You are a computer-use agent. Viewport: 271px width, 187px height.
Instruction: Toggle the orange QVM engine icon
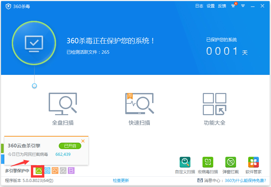tap(55, 171)
